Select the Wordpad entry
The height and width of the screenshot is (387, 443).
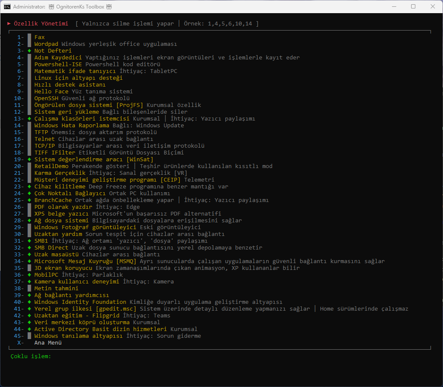pyautogui.click(x=46, y=44)
